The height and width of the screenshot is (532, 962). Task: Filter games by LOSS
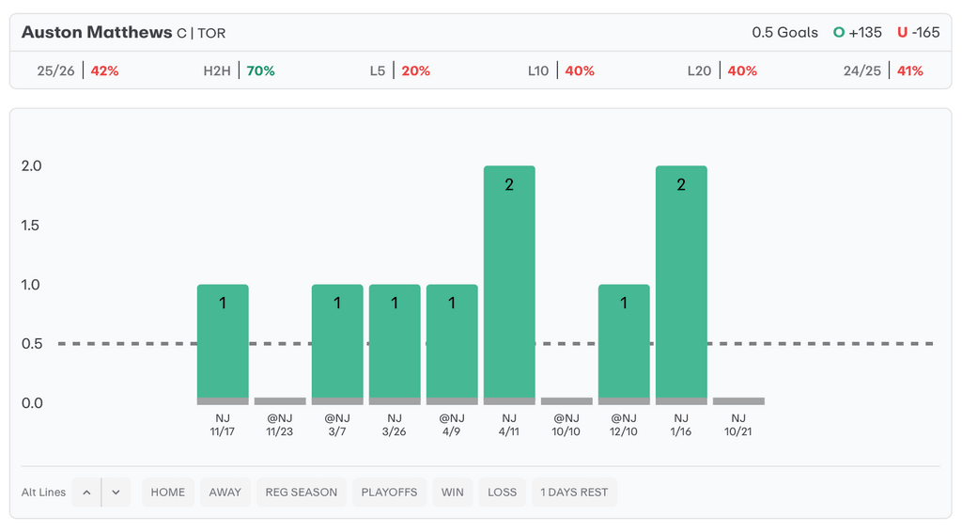[503, 492]
